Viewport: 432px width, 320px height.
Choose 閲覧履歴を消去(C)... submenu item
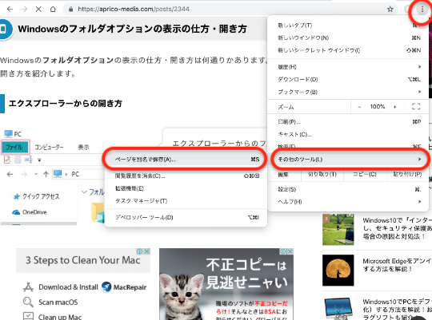(186, 176)
